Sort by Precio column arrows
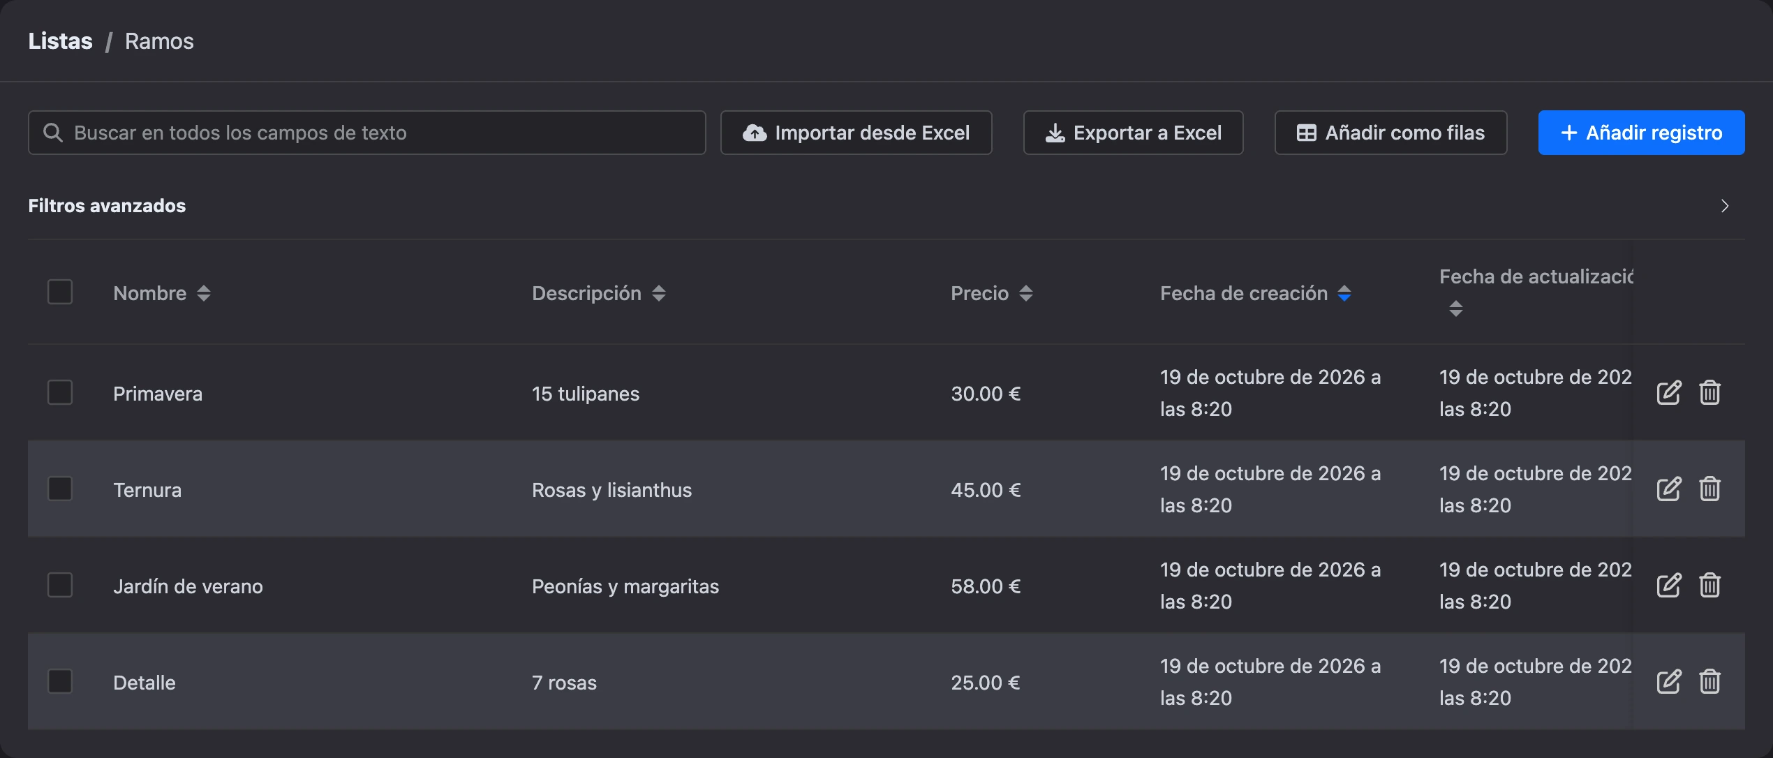 click(x=1025, y=293)
